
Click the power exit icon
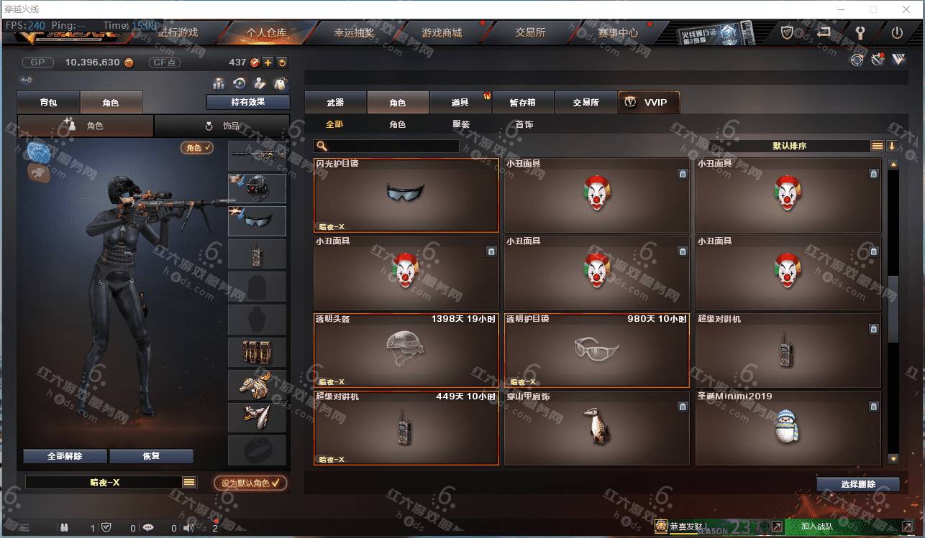click(897, 32)
